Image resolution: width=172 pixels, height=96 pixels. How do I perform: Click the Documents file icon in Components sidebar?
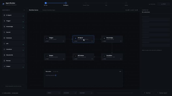click(4, 55)
